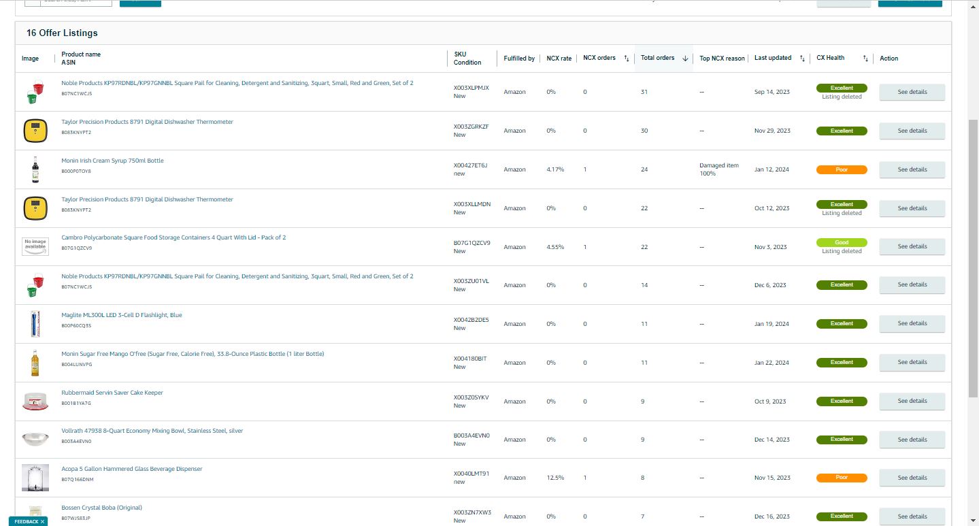Image resolution: width=979 pixels, height=526 pixels.
Task: Open Taylor Thermometer listing with SKU X003XLLMDN
Action: 147,199
